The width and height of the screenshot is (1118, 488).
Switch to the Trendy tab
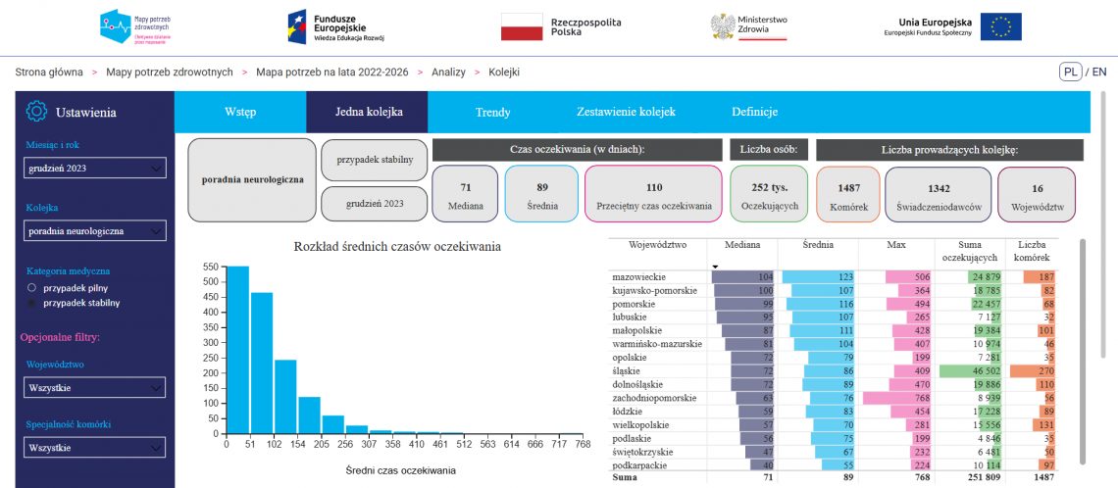[492, 112]
